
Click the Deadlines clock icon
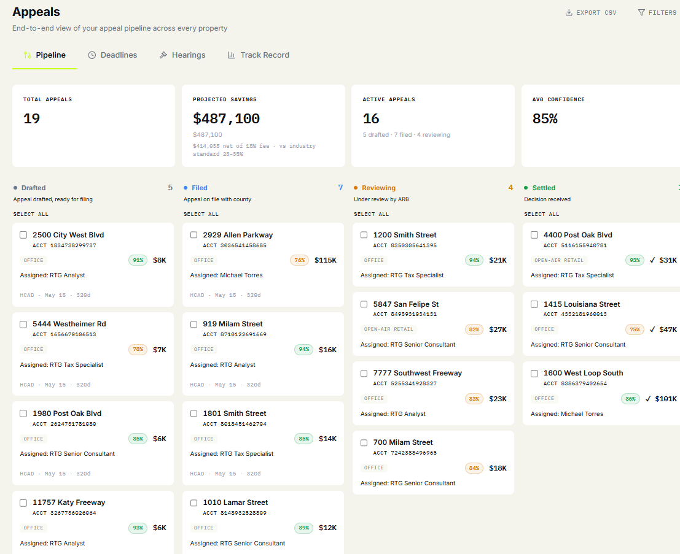[92, 55]
